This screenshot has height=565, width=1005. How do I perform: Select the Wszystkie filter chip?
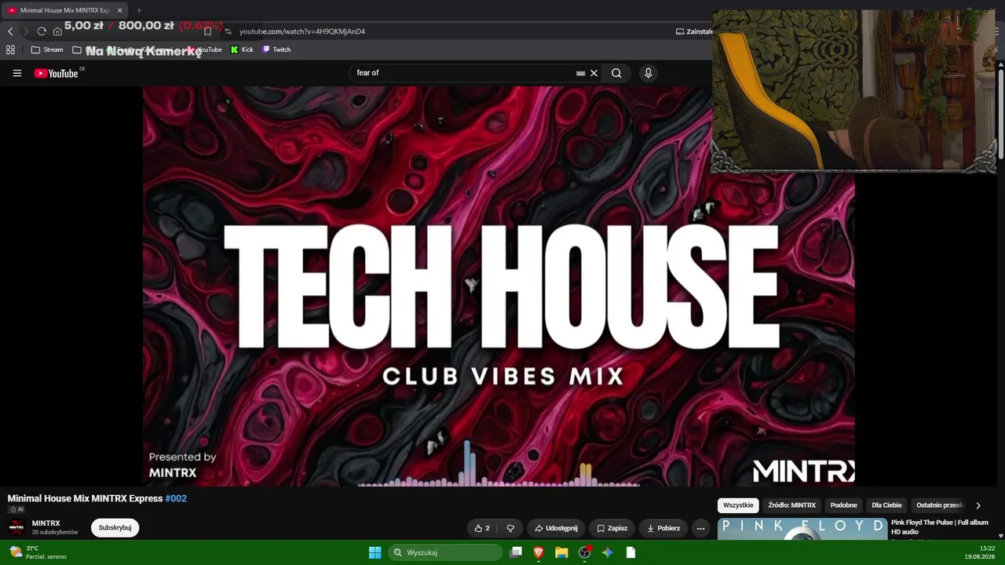point(738,505)
